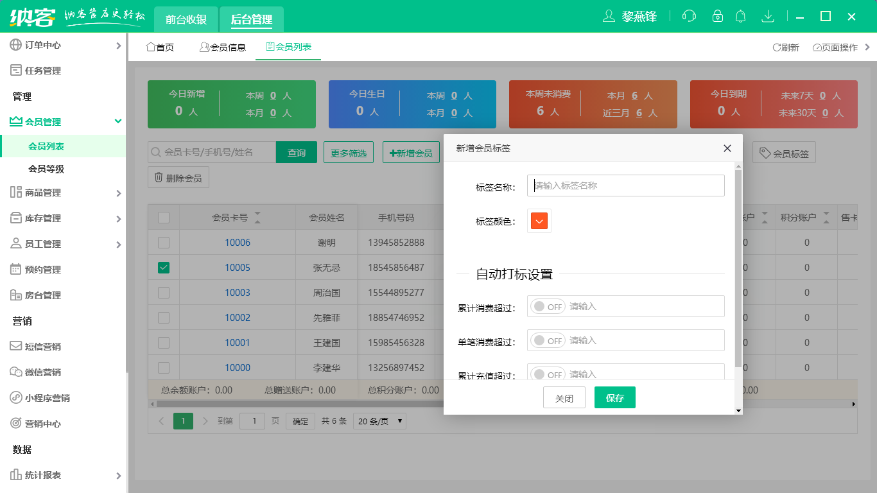Click the headset customer service icon
Image resolution: width=877 pixels, height=493 pixels.
[x=688, y=15]
